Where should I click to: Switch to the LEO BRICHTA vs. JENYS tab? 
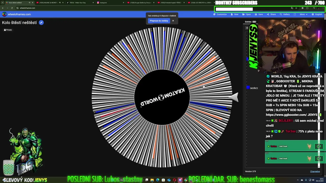201,3
